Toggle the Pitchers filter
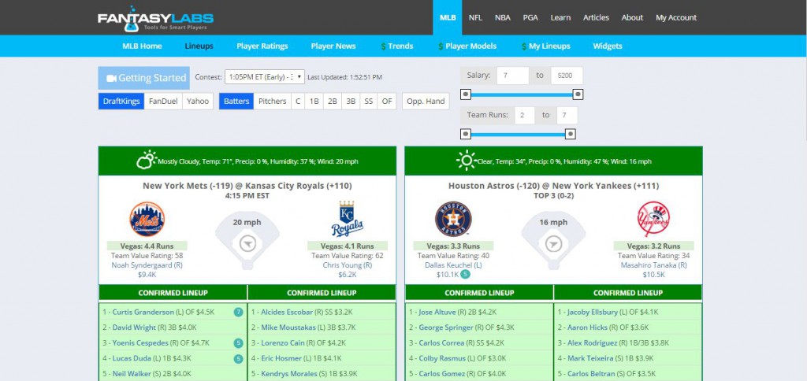Image resolution: width=807 pixels, height=381 pixels. point(272,102)
